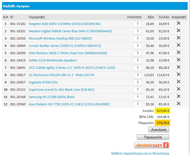Image resolution: width=190 pixels, height=155 pixels.
Task: Focus quantity box of Western Digital 500GB
Action: pyautogui.click(x=138, y=31)
